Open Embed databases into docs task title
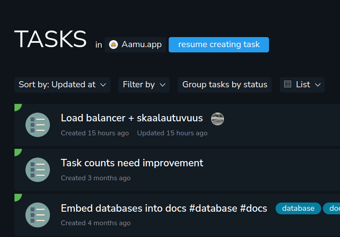 click(x=164, y=208)
